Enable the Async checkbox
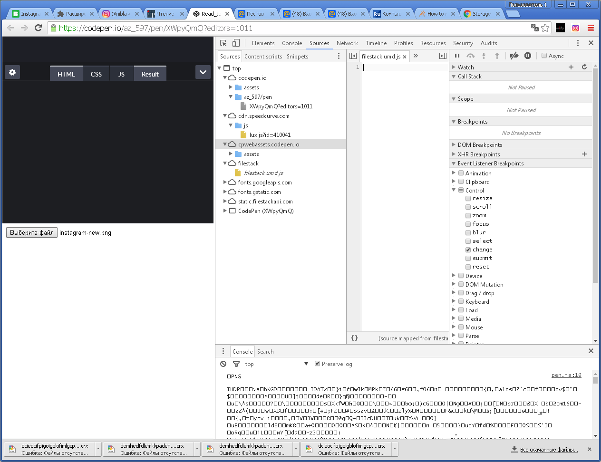601x462 pixels. click(x=544, y=56)
